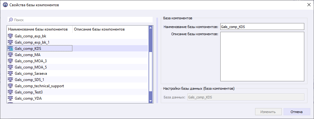Select the Gals_comp_exp_bk row
Image resolution: width=314 pixels, height=119 pixels.
pyautogui.click(x=77, y=36)
